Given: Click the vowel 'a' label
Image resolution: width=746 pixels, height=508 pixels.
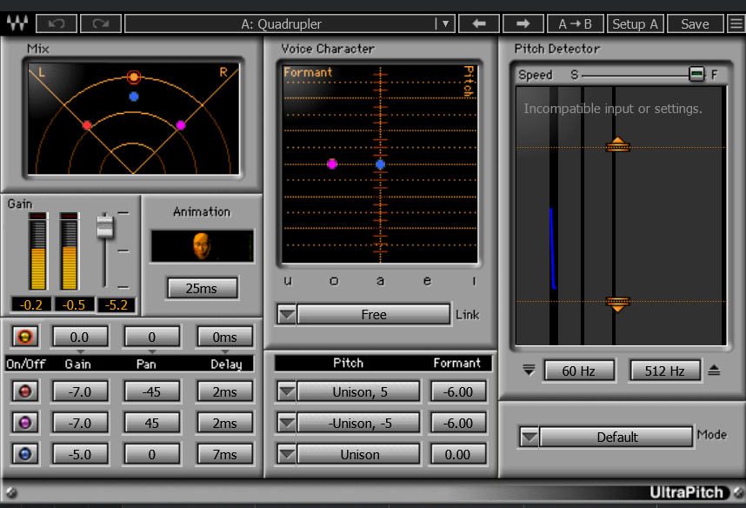Looking at the screenshot, I should (380, 281).
